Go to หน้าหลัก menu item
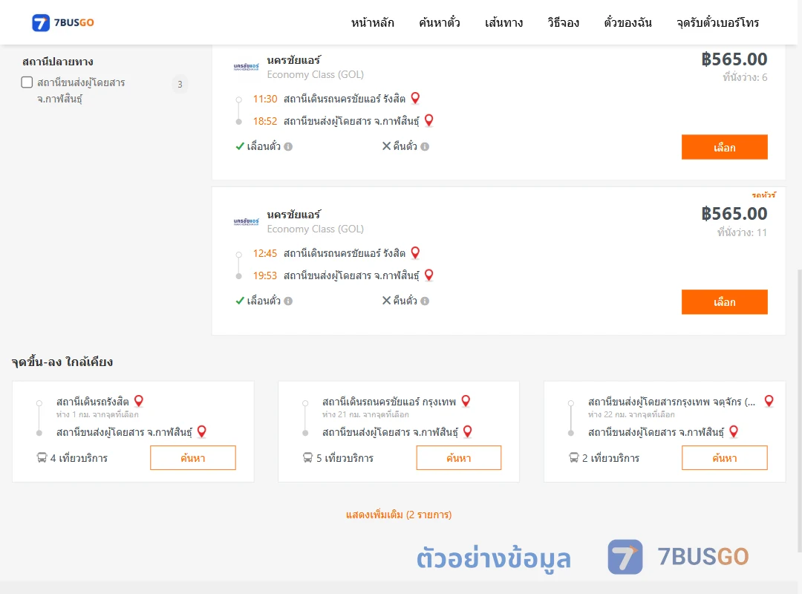The height and width of the screenshot is (594, 802). 372,22
